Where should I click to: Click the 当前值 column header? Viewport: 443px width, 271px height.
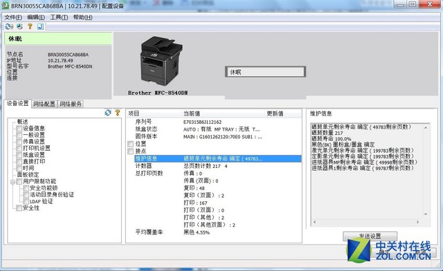(x=223, y=113)
